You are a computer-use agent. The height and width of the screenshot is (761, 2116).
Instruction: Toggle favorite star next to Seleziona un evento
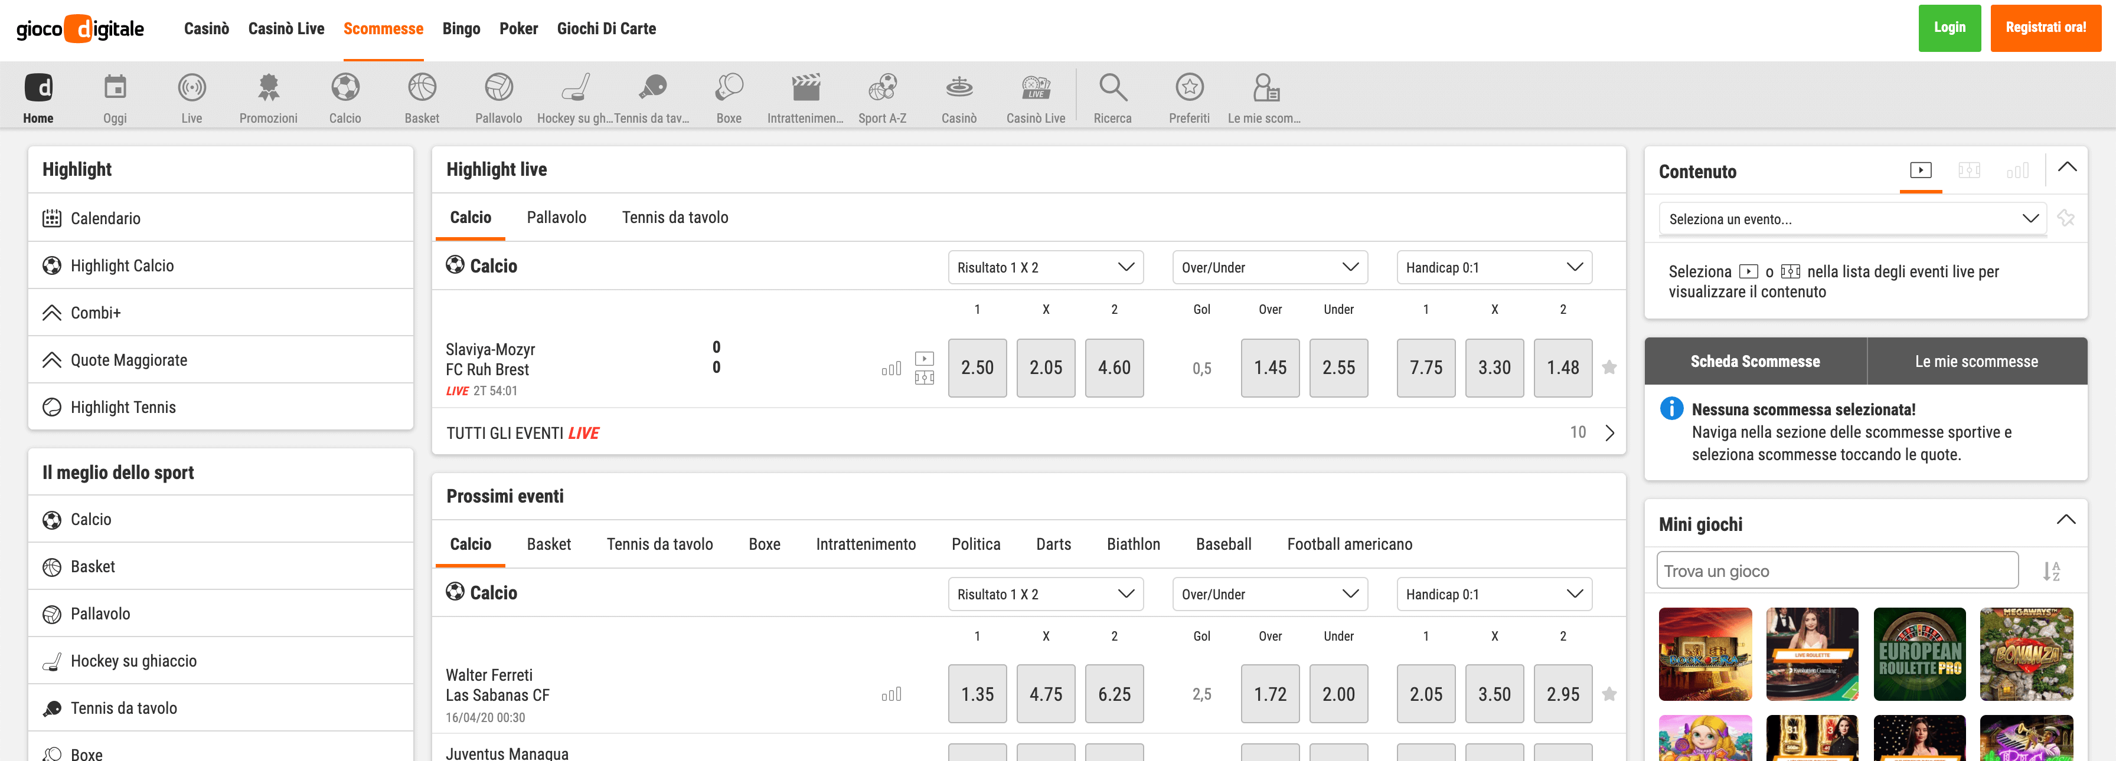click(x=2066, y=218)
